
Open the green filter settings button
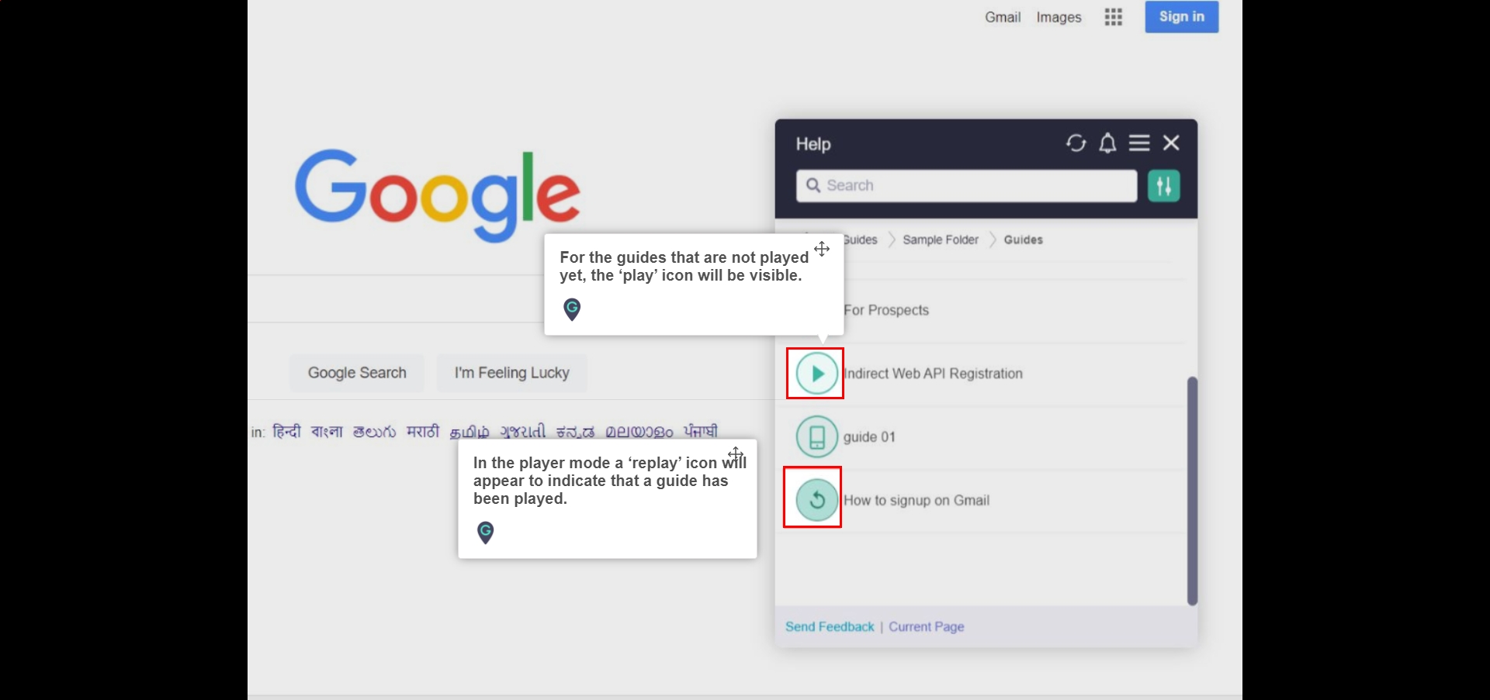click(x=1164, y=186)
